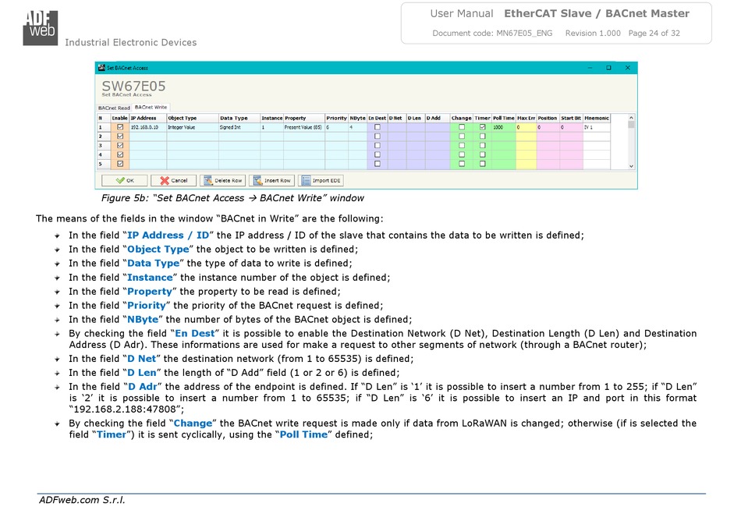The height and width of the screenshot is (514, 741).
Task: Enable the Change checkbox in row 4
Action: [462, 154]
